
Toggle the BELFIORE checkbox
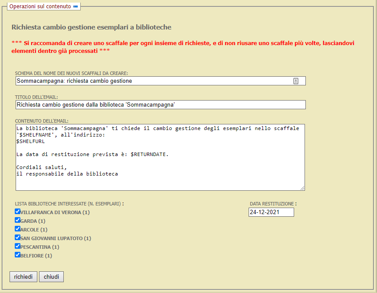click(17, 254)
